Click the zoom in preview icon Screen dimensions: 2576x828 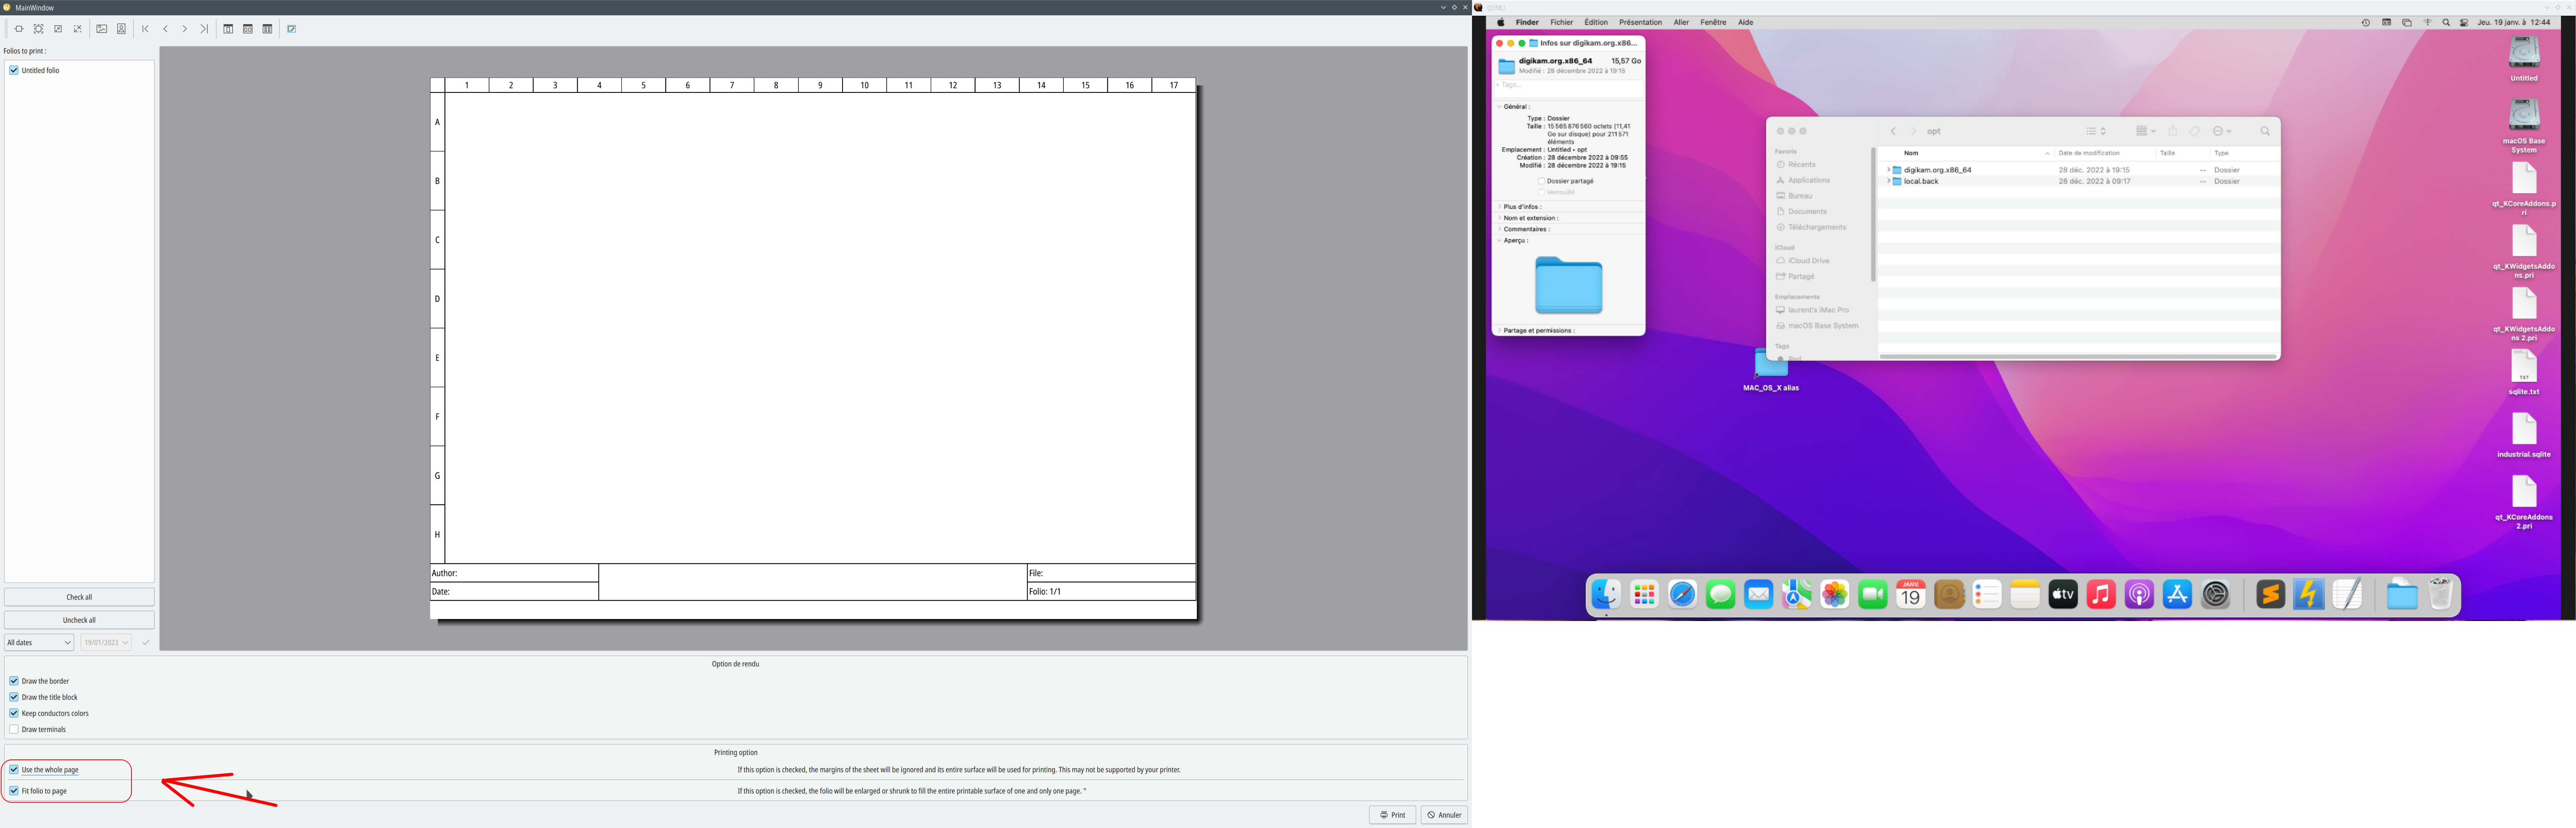(x=78, y=29)
